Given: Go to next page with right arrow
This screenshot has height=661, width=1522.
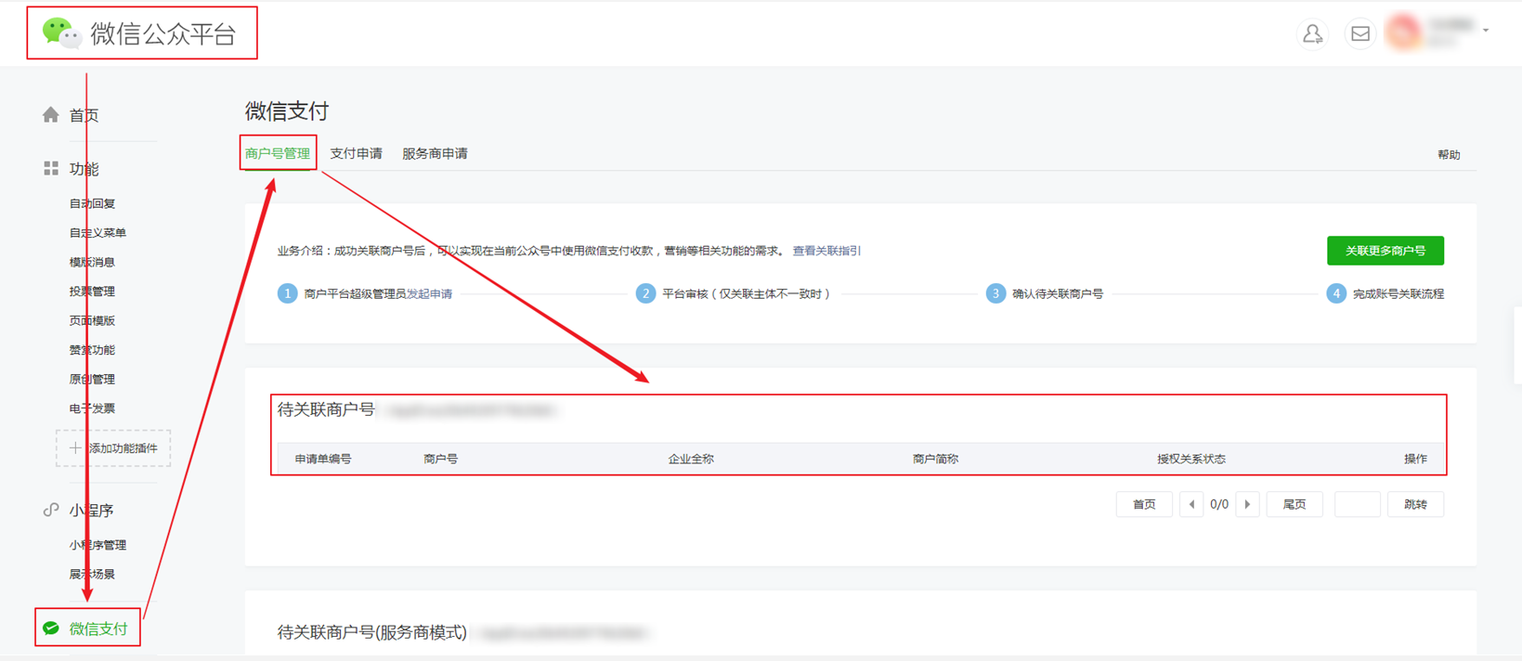Looking at the screenshot, I should [x=1247, y=504].
